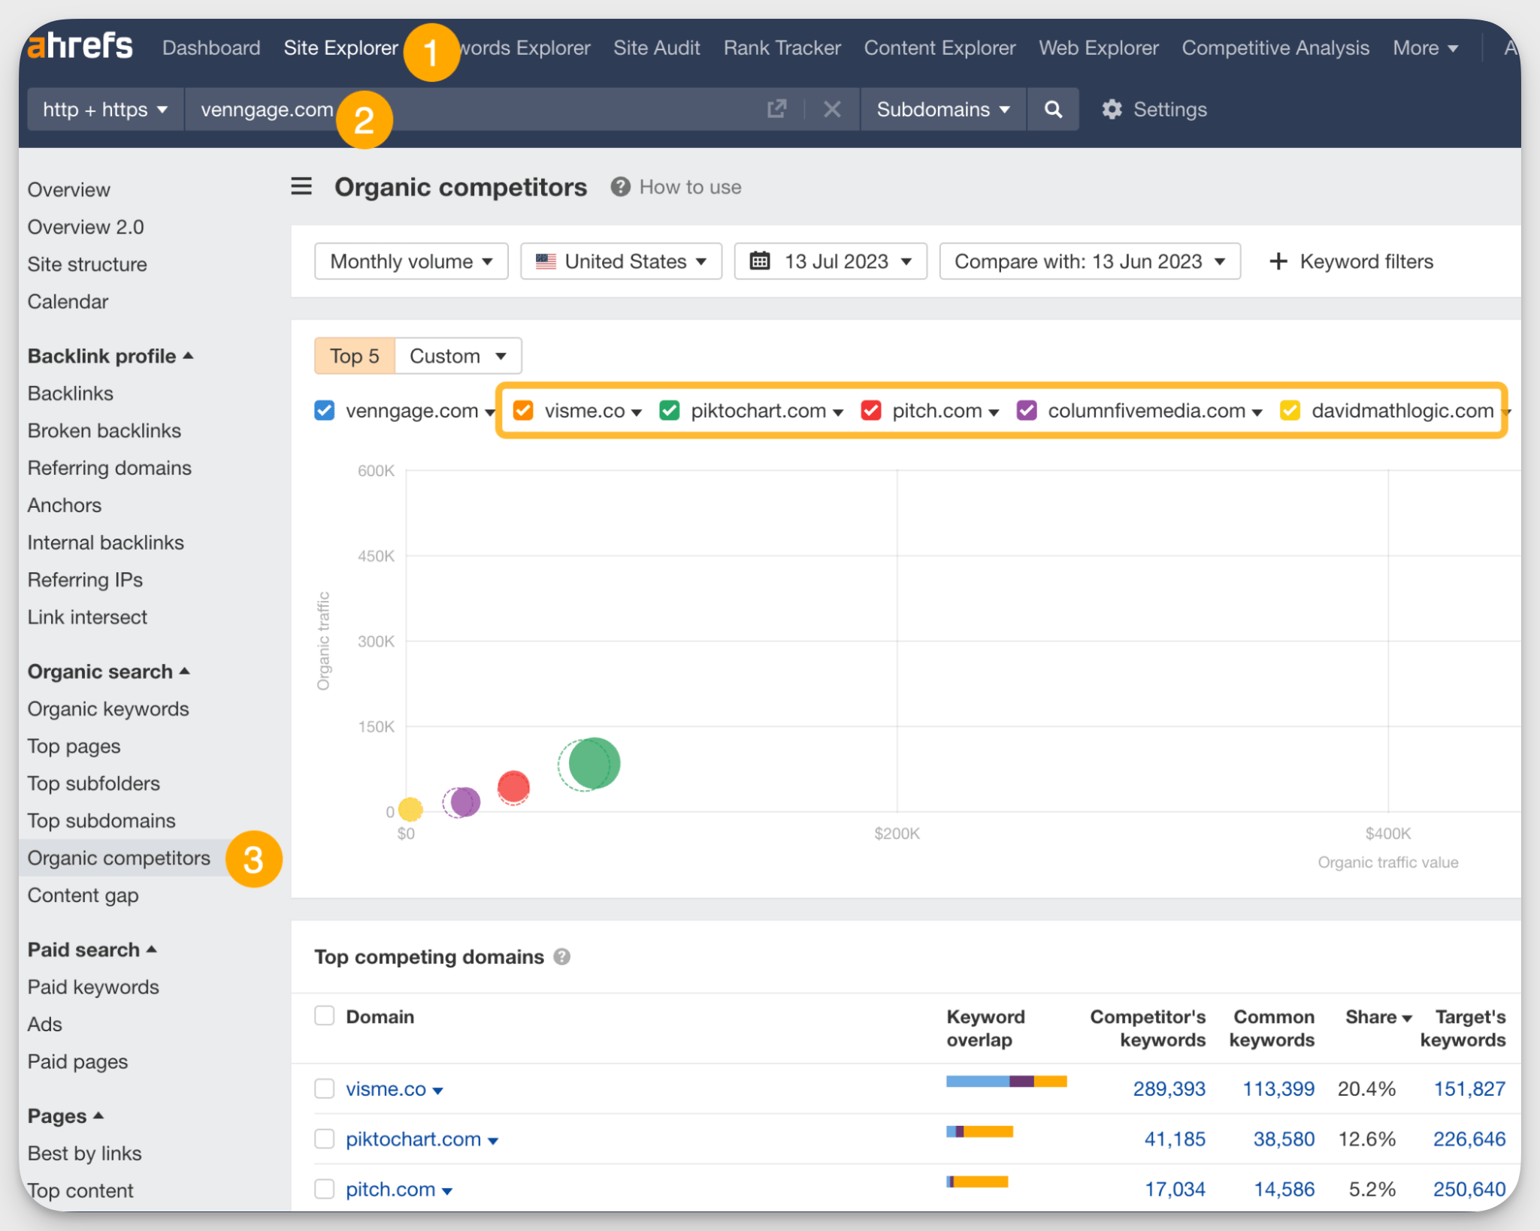Check the piktochart.com table row checkbox

tap(325, 1139)
